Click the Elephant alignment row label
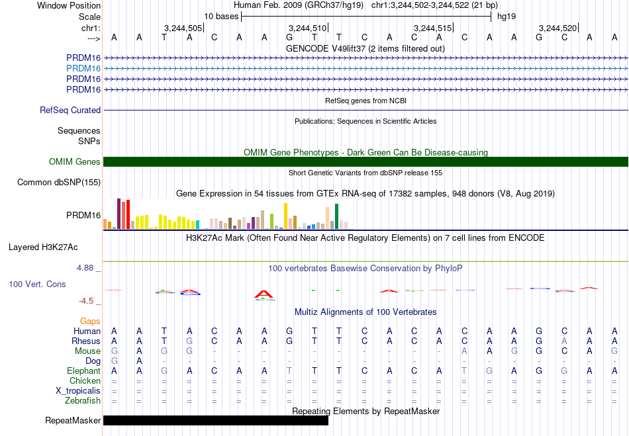 coord(84,371)
